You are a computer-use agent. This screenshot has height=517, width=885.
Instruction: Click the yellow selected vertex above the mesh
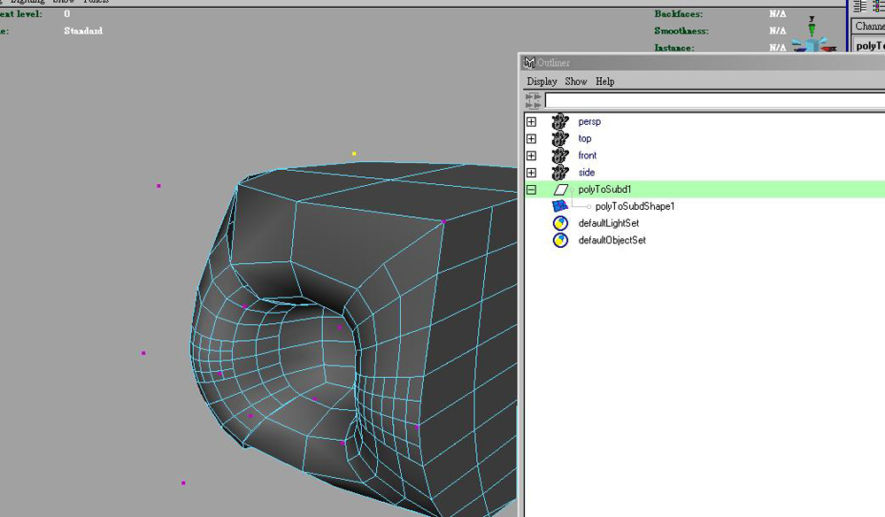pyautogui.click(x=354, y=153)
